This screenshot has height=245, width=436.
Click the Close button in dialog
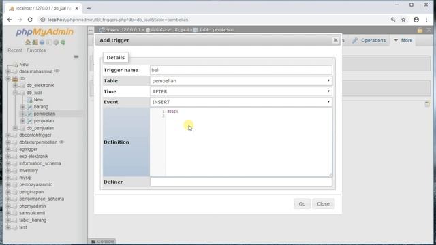click(x=323, y=204)
